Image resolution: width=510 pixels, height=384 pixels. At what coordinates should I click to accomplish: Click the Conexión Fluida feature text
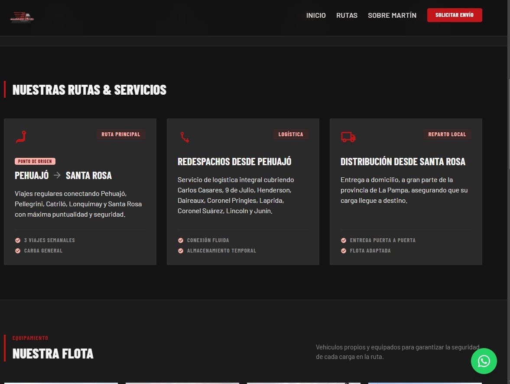(x=208, y=240)
